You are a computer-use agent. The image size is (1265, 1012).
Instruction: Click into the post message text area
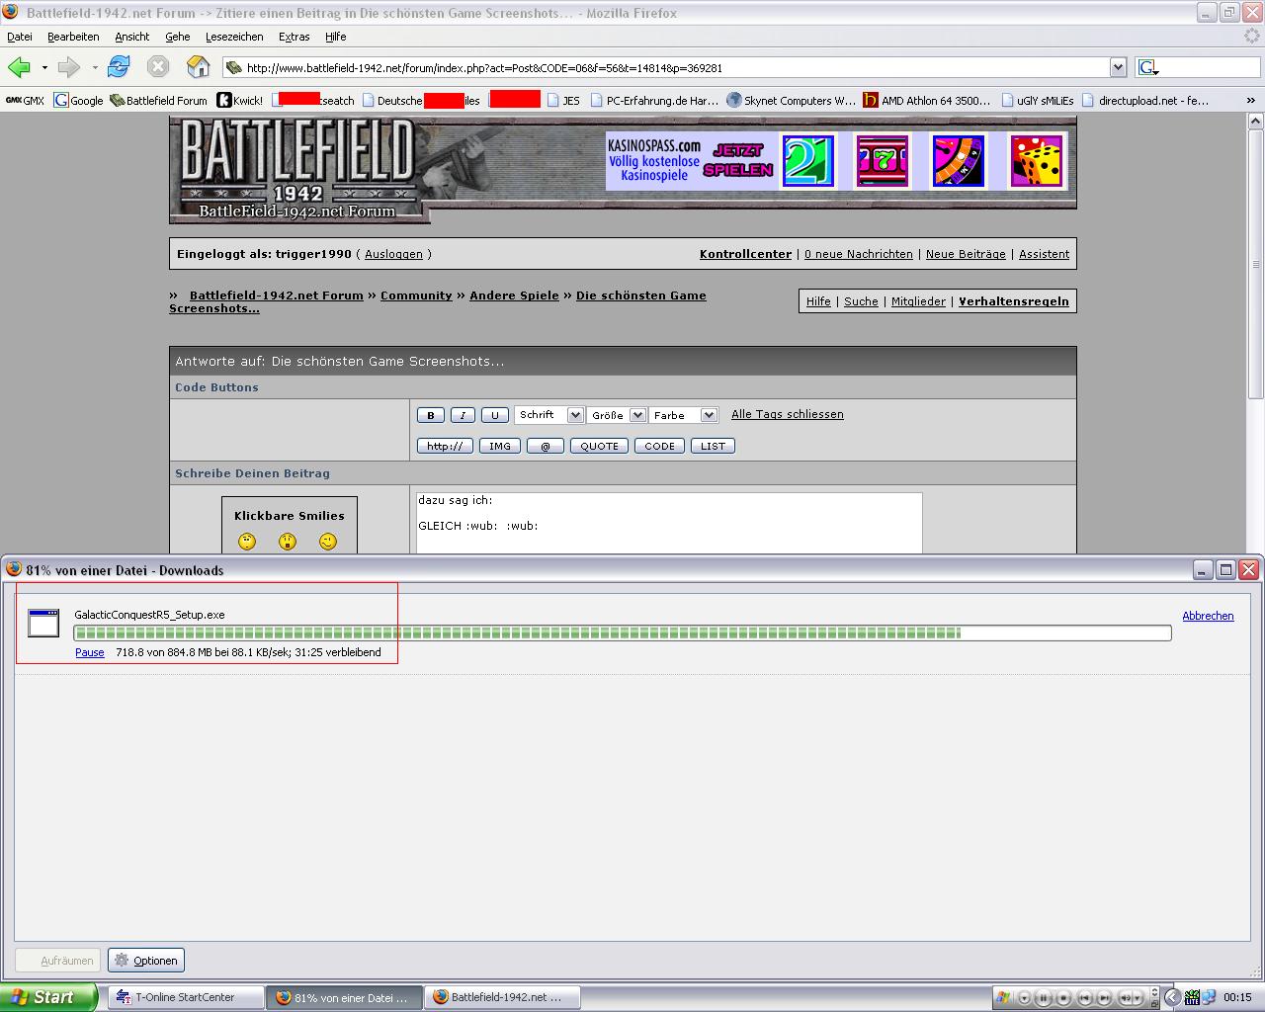[x=669, y=524]
